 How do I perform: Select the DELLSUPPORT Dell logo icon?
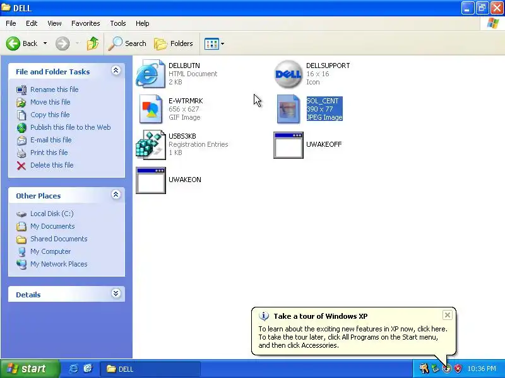tap(288, 74)
